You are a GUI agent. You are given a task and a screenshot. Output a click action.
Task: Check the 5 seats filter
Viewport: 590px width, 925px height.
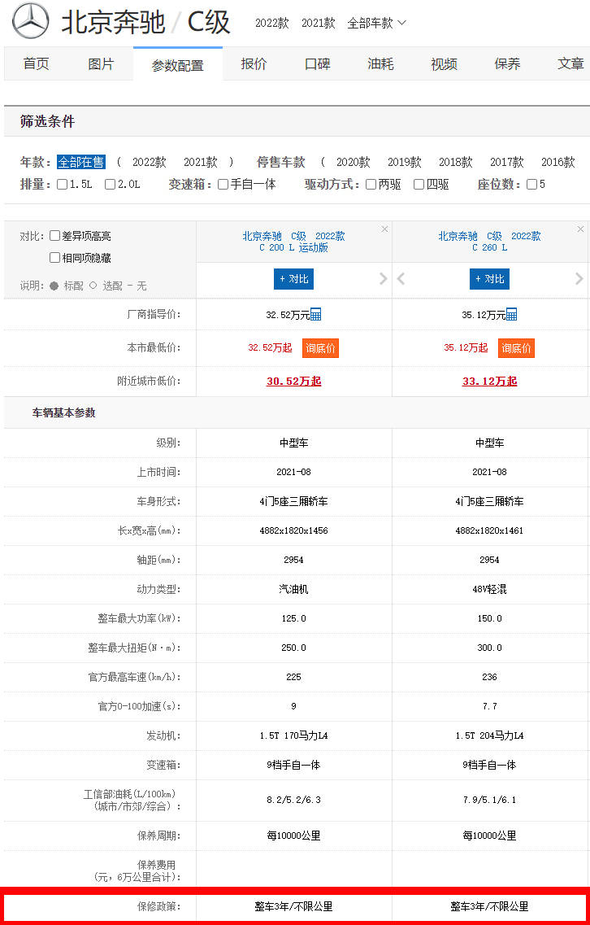tap(531, 184)
